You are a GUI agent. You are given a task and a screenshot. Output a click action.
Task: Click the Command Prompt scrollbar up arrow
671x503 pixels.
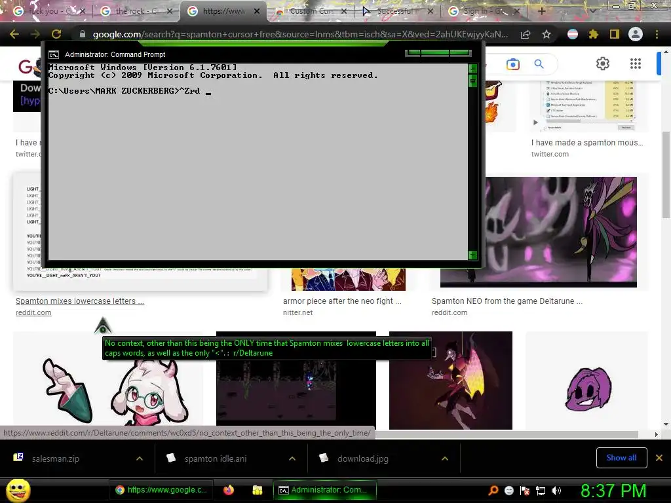point(473,68)
